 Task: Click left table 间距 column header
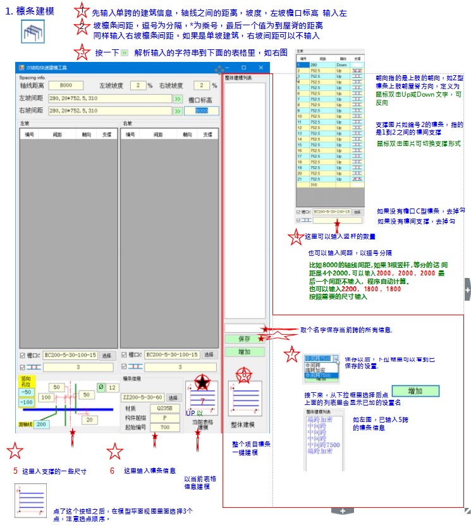coord(58,135)
